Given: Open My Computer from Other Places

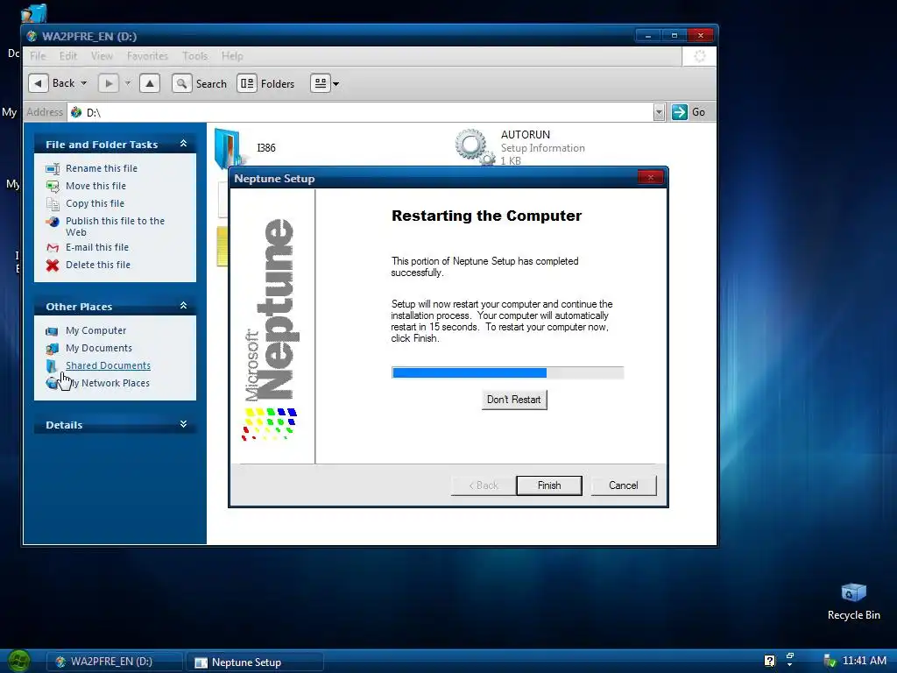Looking at the screenshot, I should pyautogui.click(x=95, y=330).
